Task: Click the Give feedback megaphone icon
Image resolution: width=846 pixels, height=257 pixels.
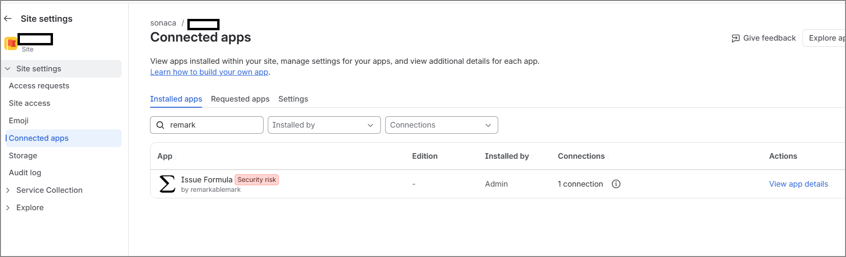Action: tap(736, 38)
